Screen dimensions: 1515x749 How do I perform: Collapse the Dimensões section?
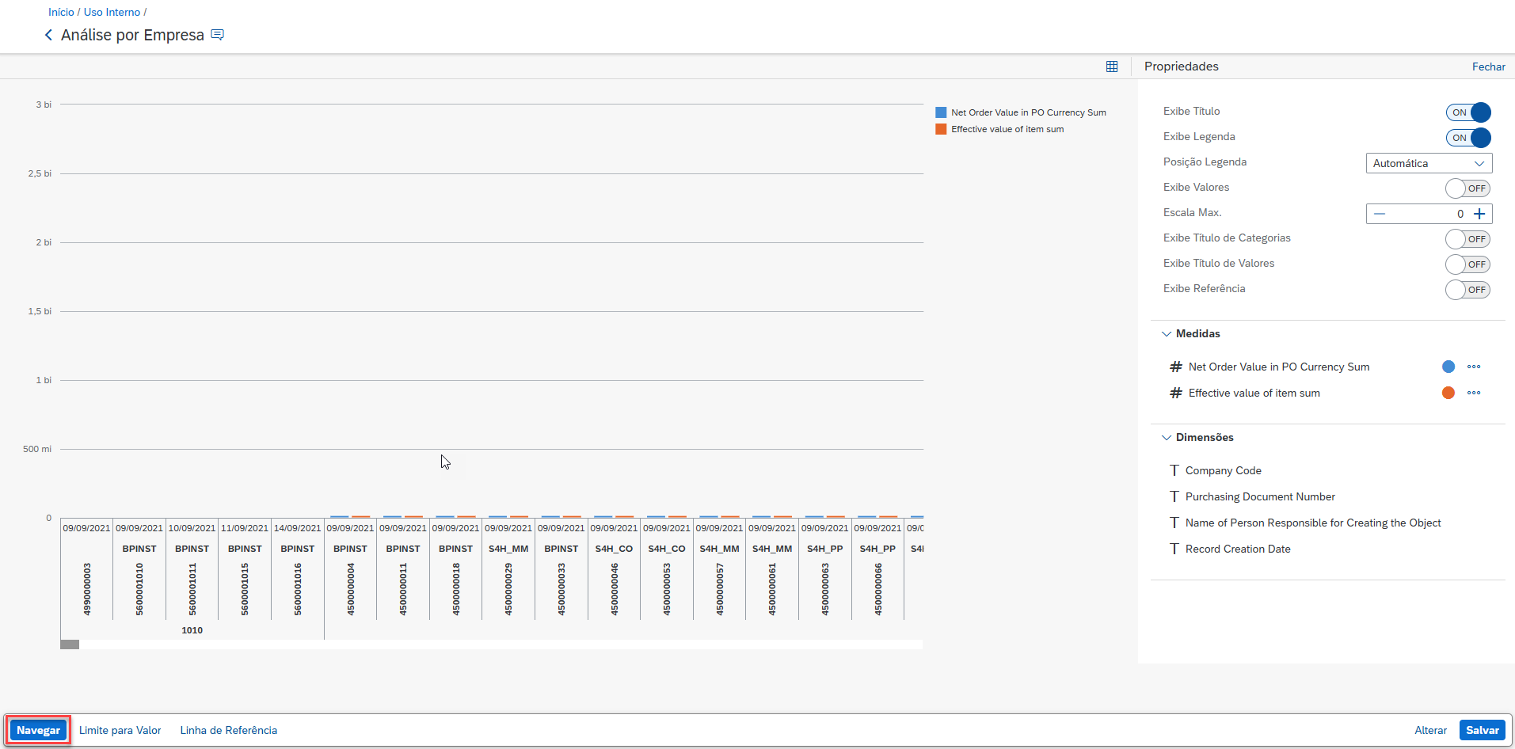(x=1167, y=438)
